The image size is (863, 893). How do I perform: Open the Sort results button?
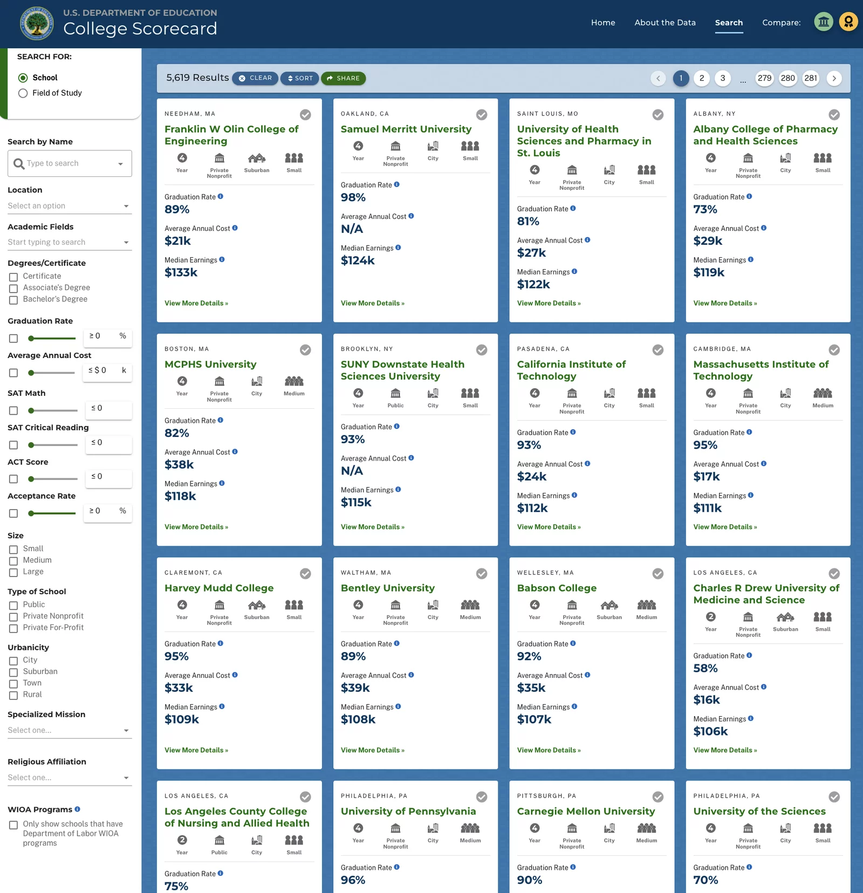[x=300, y=78]
